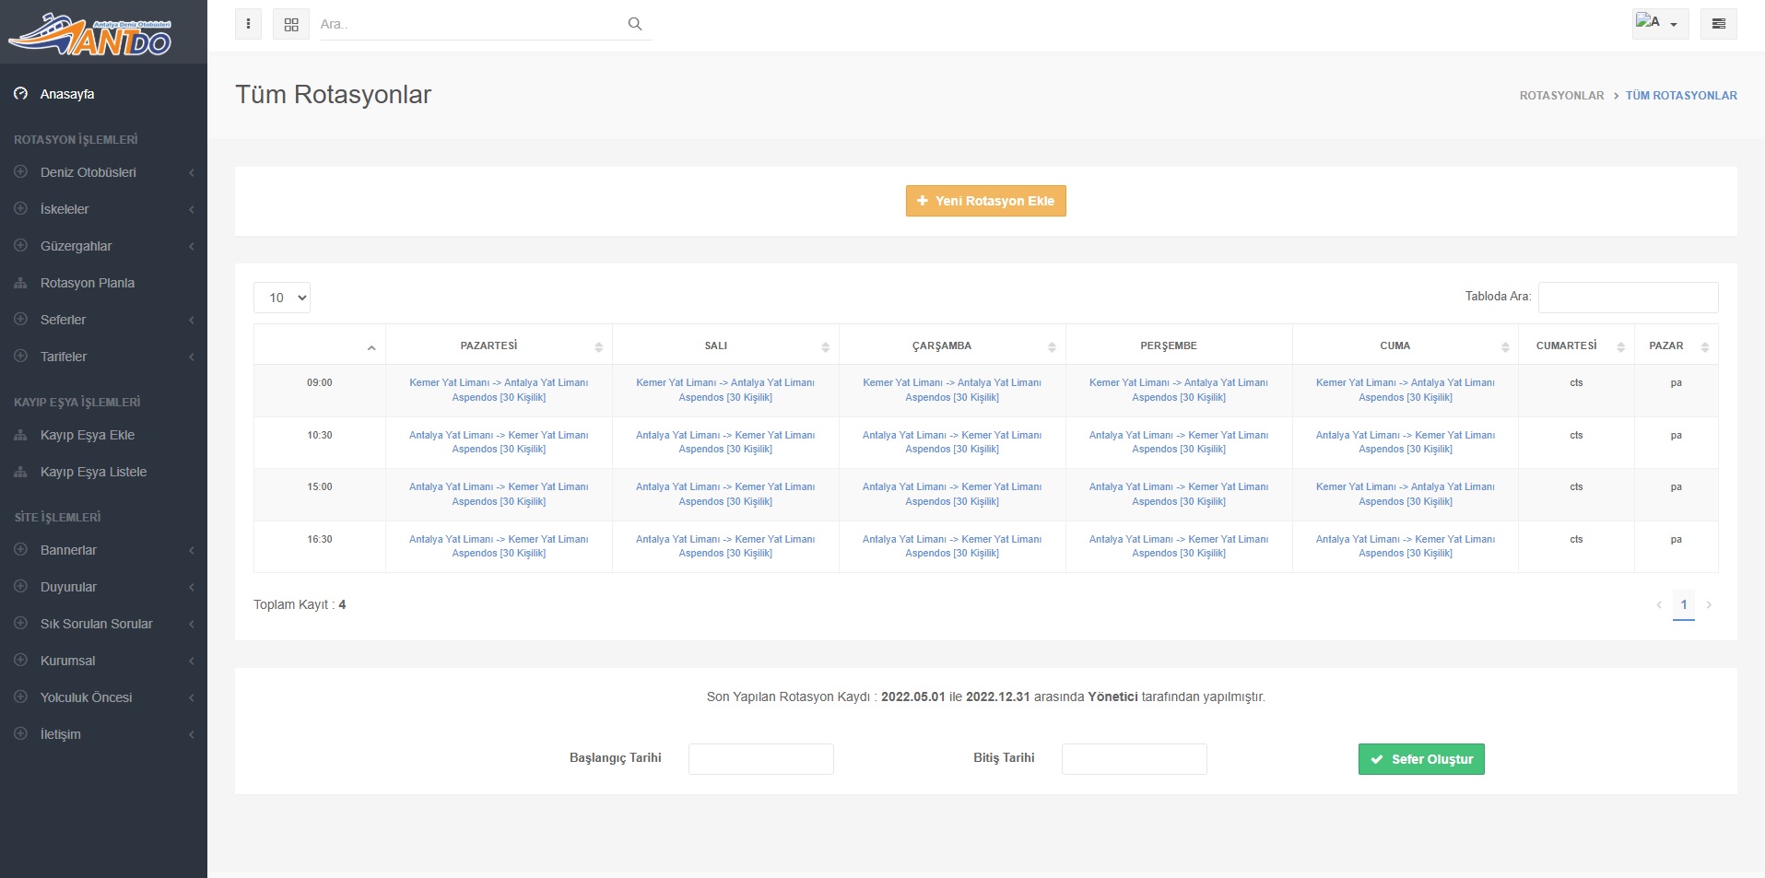Open the three-dot options menu icon
1765x878 pixels.
[x=248, y=24]
